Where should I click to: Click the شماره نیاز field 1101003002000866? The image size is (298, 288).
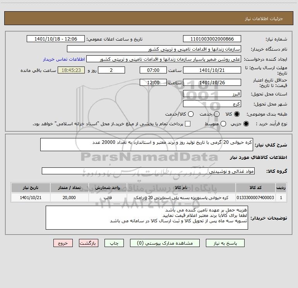[x=212, y=39]
